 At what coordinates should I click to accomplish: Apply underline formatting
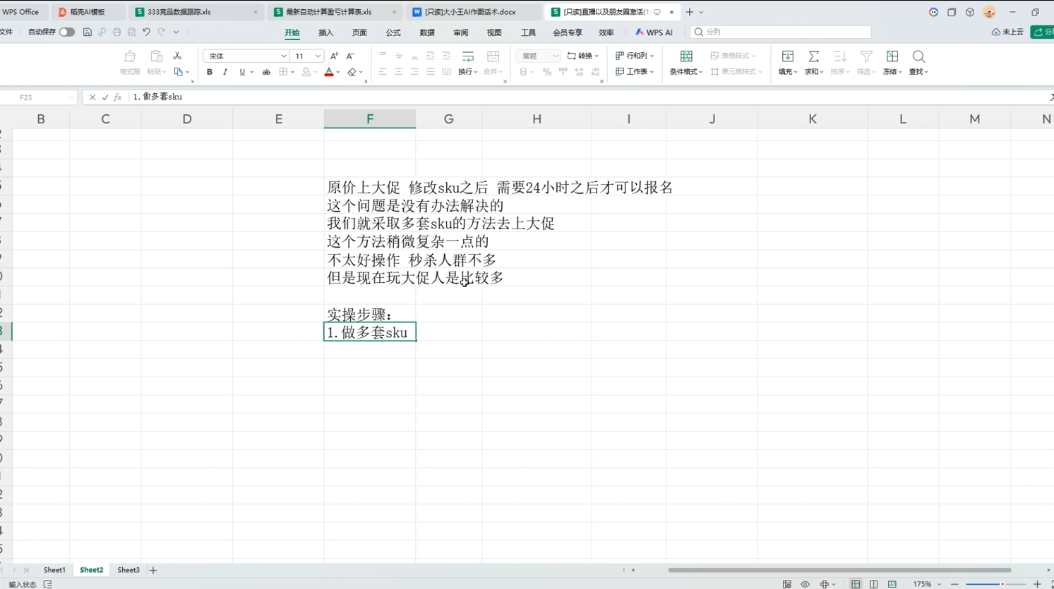241,72
